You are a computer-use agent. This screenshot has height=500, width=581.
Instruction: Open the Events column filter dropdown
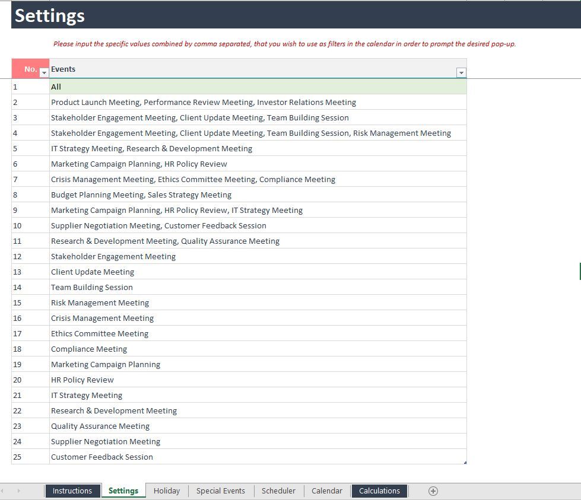click(461, 72)
